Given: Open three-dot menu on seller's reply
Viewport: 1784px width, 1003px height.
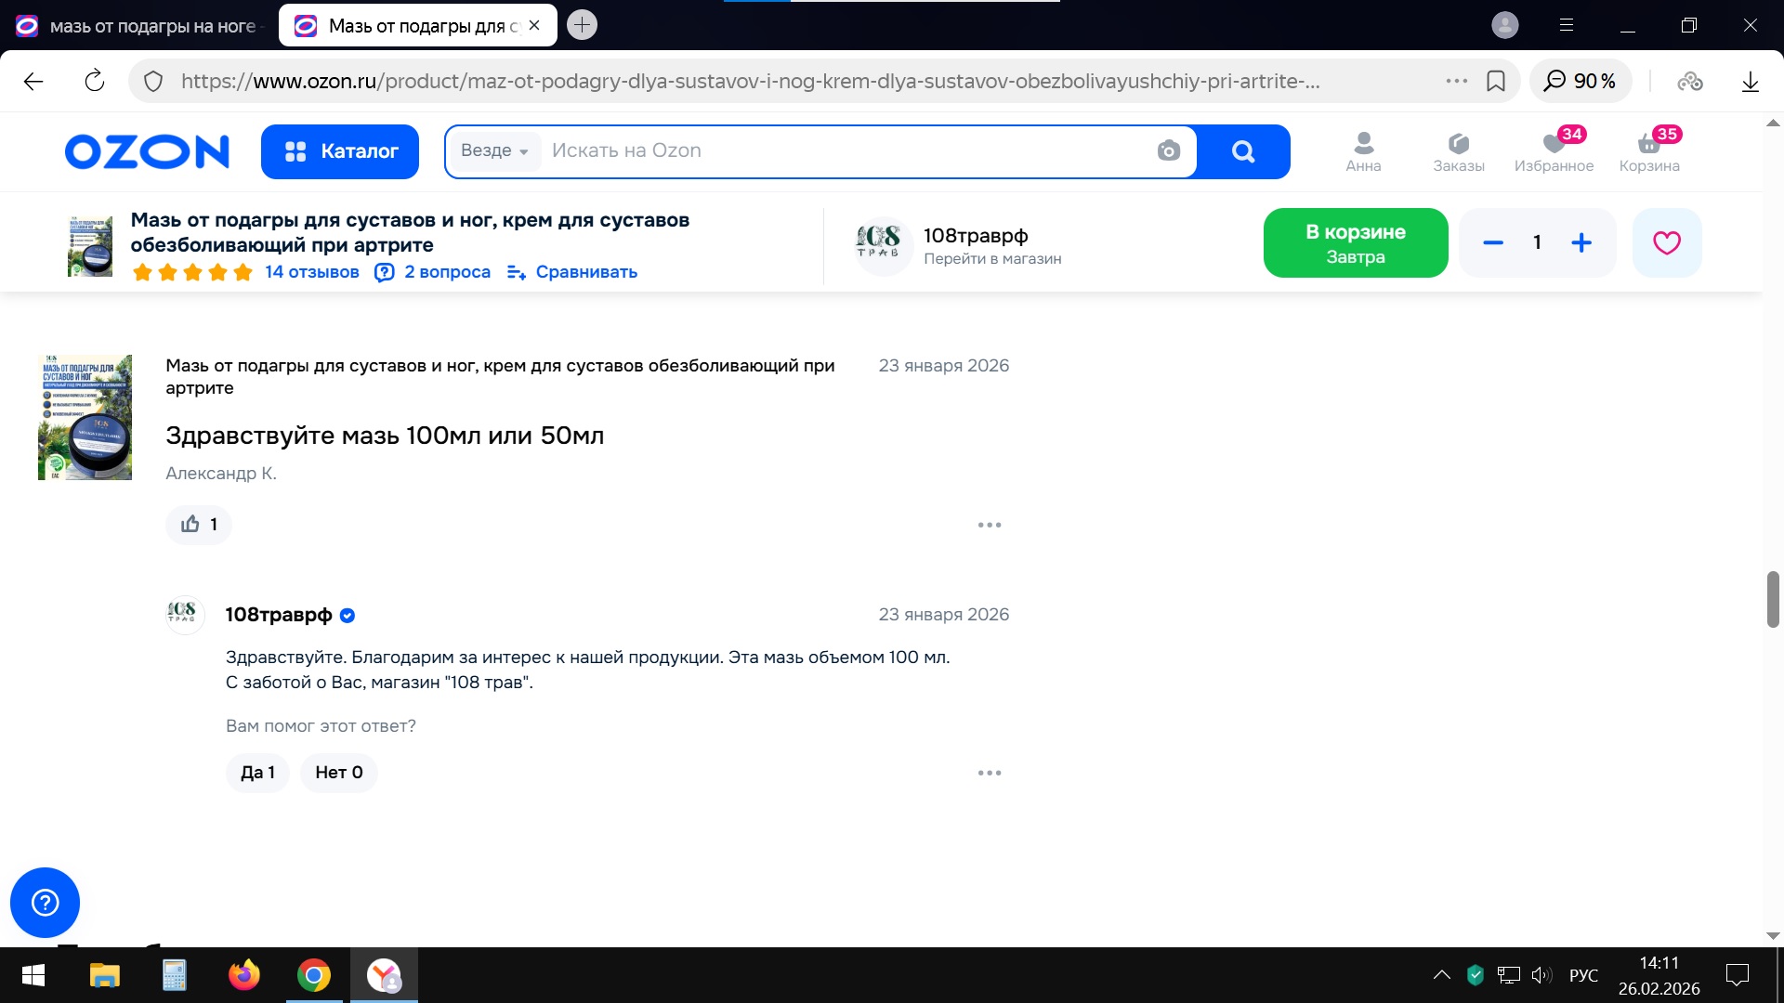Looking at the screenshot, I should (x=989, y=773).
